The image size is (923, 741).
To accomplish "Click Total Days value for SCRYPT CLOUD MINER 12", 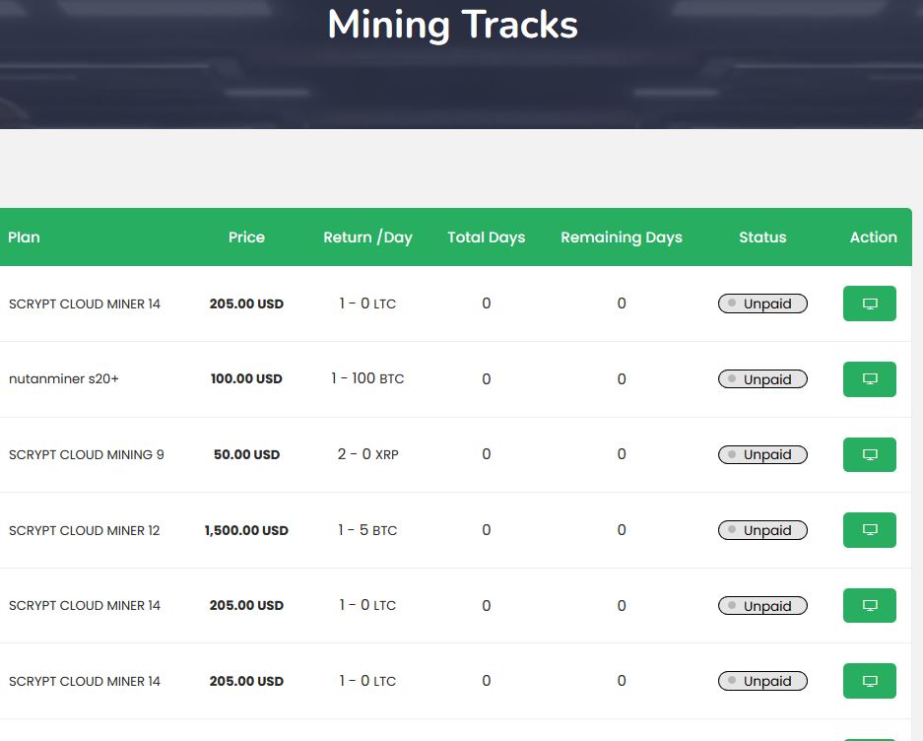I will (x=487, y=530).
